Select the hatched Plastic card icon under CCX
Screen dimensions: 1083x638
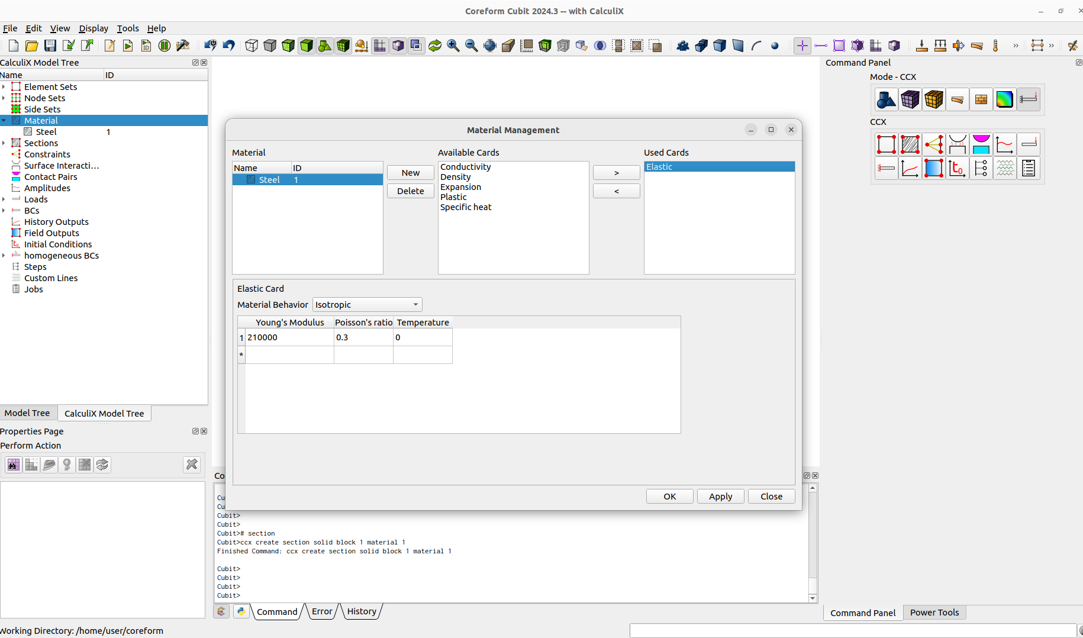(910, 144)
